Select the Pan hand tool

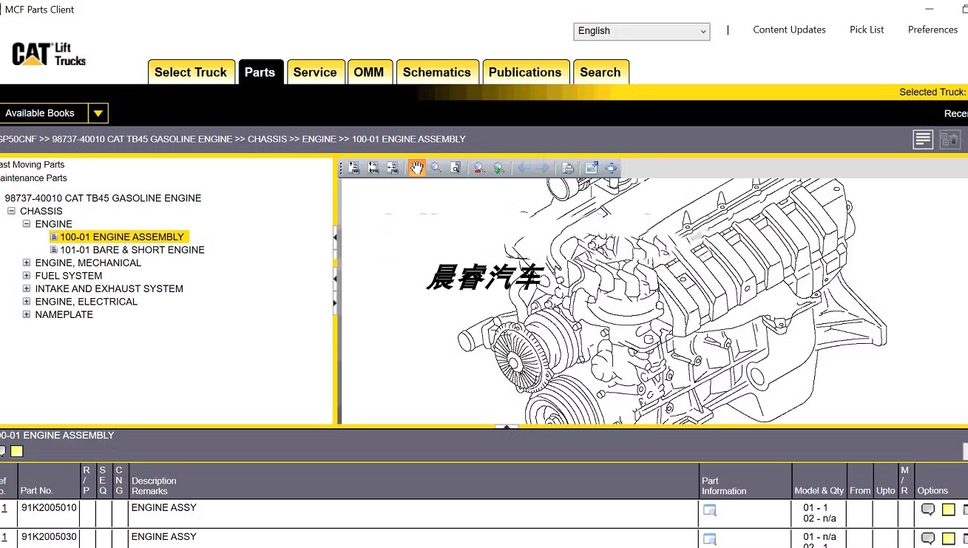[x=417, y=168]
